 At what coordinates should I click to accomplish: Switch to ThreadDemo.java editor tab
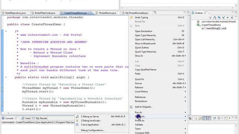pos(107,13)
